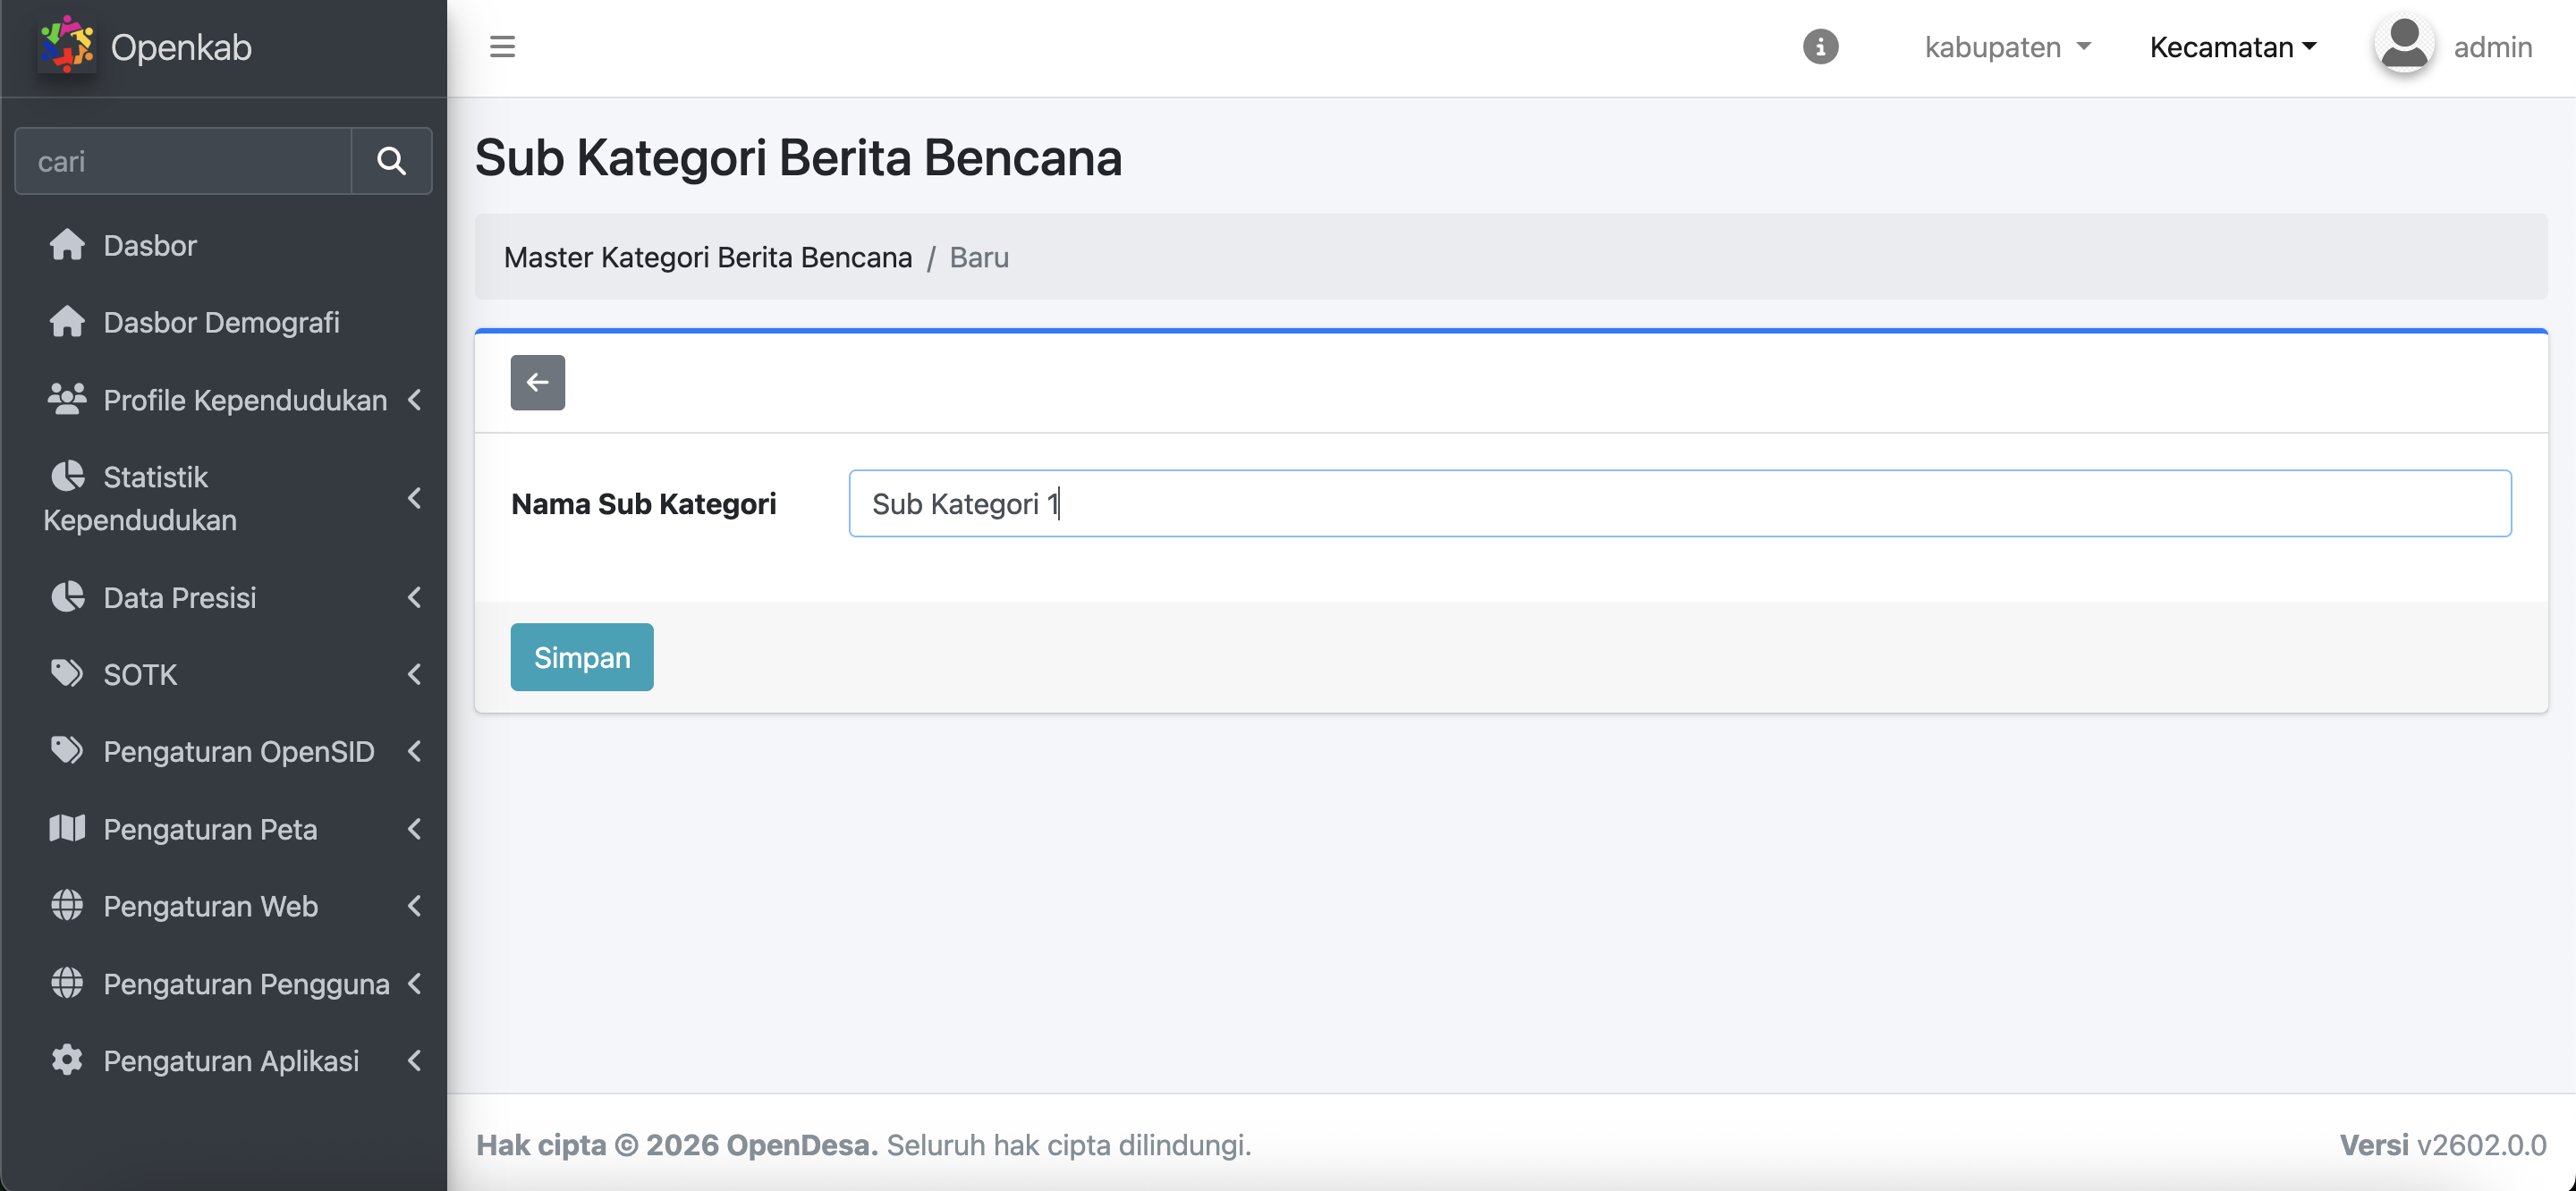This screenshot has height=1191, width=2576.
Task: Open the Dasbor Demografi menu item
Action: (x=221, y=322)
